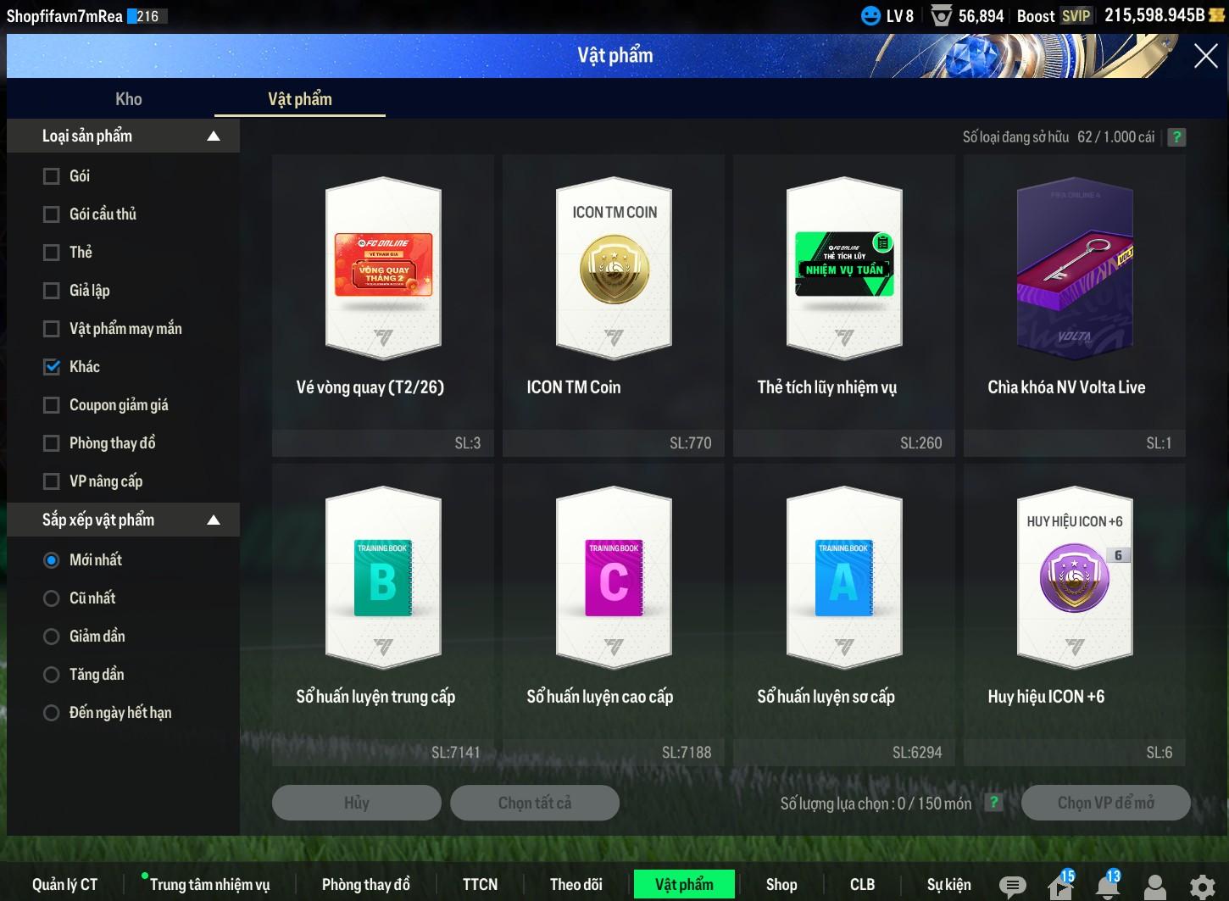
Task: Open the settings gear icon
Action: click(x=1202, y=887)
